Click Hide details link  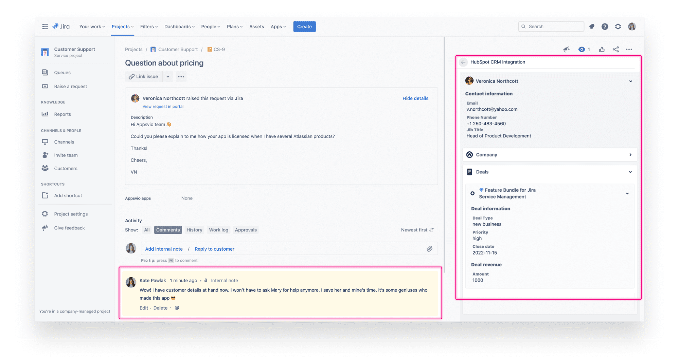click(x=415, y=98)
